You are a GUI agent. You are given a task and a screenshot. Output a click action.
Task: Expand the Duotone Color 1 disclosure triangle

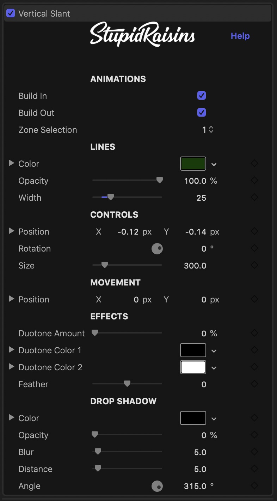click(x=11, y=350)
